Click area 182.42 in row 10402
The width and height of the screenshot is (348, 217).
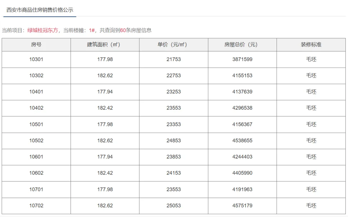pos(105,108)
